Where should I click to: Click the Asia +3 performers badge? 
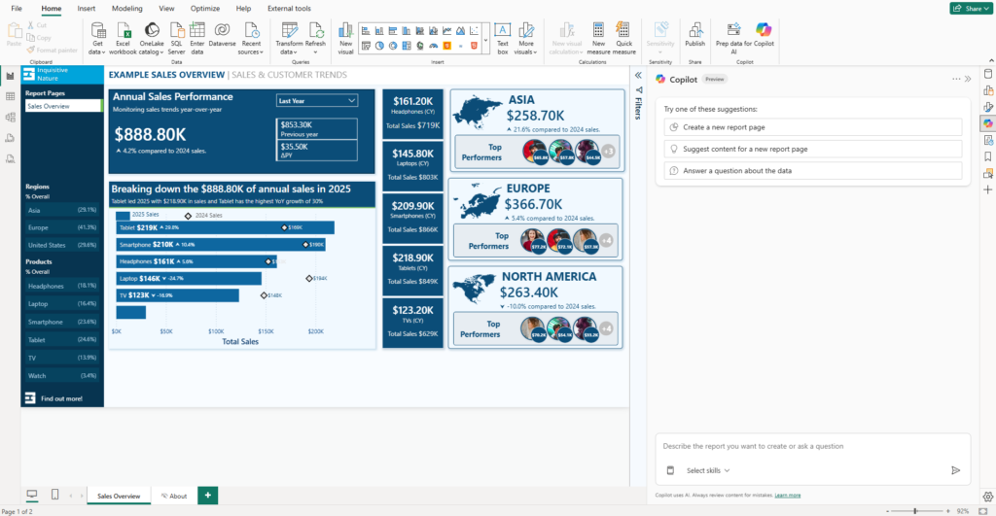coord(608,151)
